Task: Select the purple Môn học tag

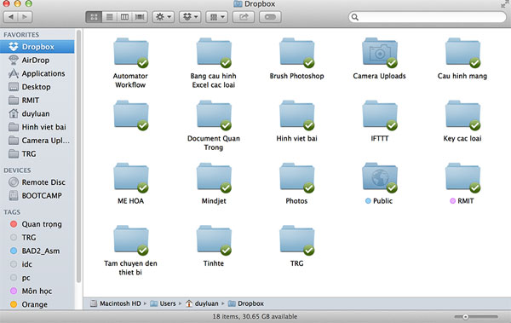Action: [37, 291]
